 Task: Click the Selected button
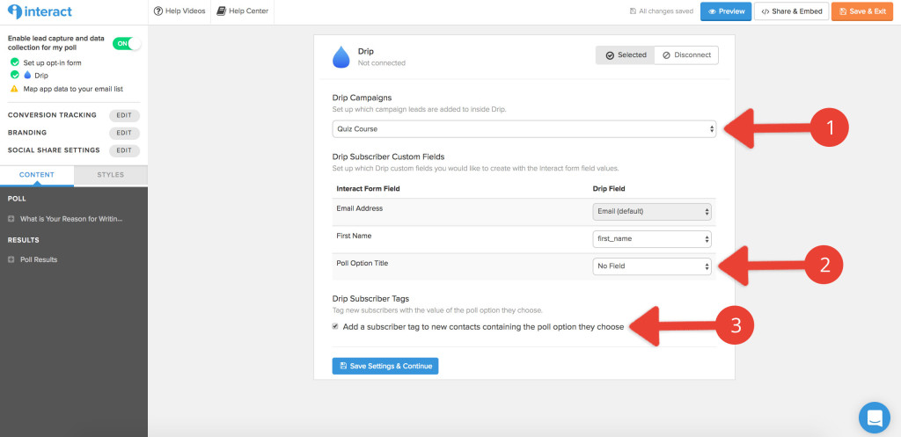[x=626, y=55]
